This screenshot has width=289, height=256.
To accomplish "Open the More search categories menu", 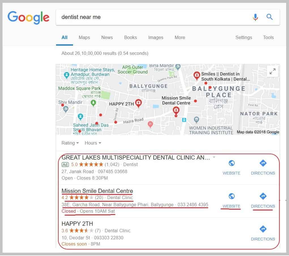I will pyautogui.click(x=180, y=37).
